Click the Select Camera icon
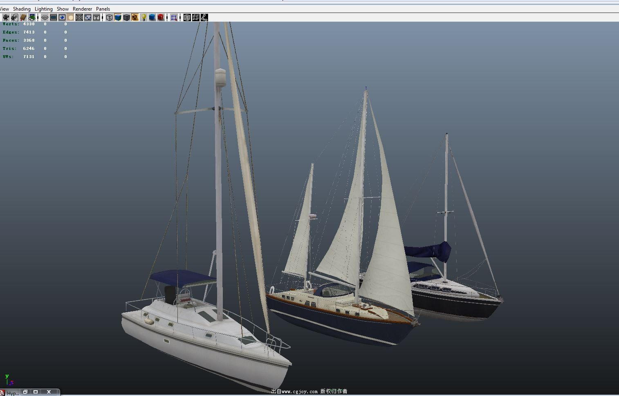The height and width of the screenshot is (396, 619). coord(6,18)
